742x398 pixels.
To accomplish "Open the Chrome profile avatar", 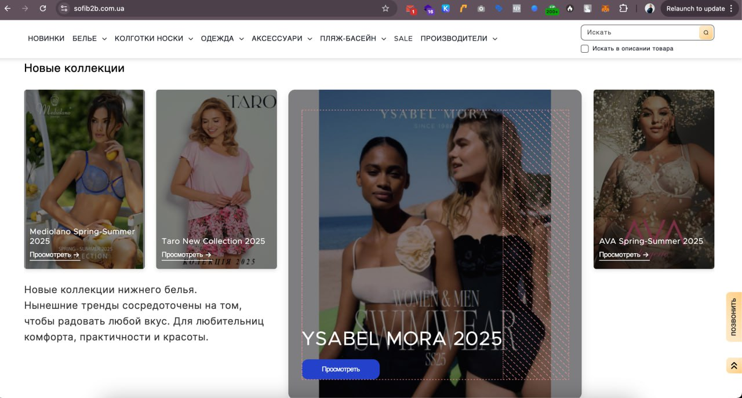I will (650, 9).
